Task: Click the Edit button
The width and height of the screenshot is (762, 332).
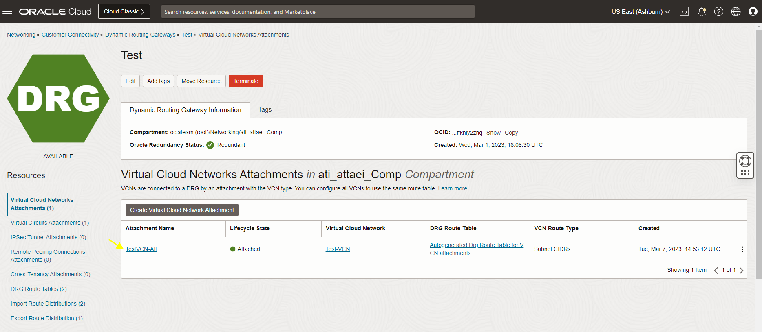Action: tap(130, 81)
